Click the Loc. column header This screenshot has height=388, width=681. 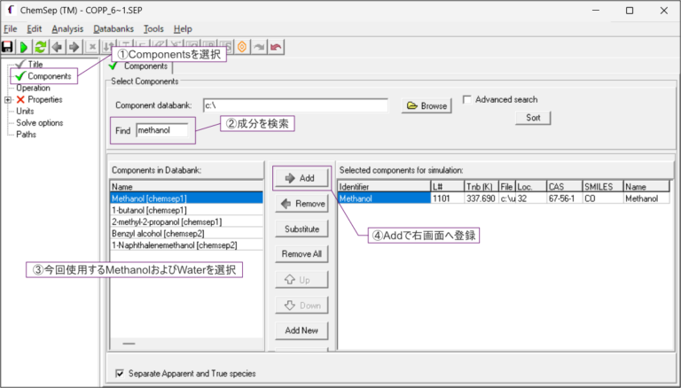tap(531, 187)
